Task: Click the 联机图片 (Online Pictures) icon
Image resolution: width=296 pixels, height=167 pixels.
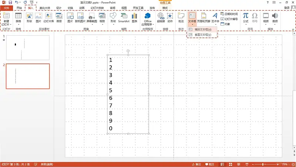Action: pyautogui.click(x=80, y=17)
